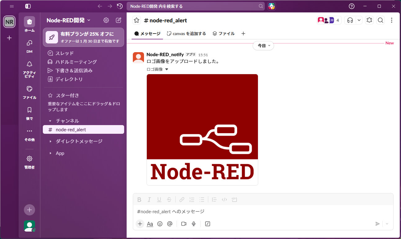This screenshot has height=239, width=401.
Task: Open the help question mark
Action: point(351,6)
